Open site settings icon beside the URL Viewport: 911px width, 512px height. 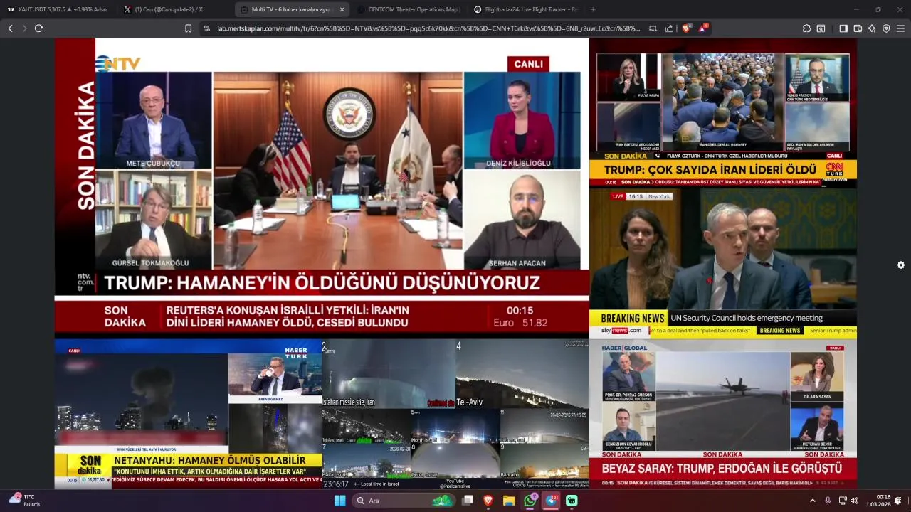coord(206,28)
